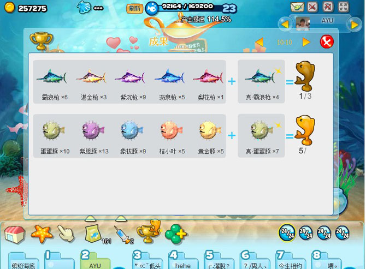Click the blue fish experience icon
The image size is (366, 269).
click(152, 8)
